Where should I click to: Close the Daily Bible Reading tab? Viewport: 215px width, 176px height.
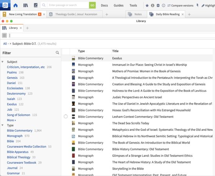pos(183,14)
